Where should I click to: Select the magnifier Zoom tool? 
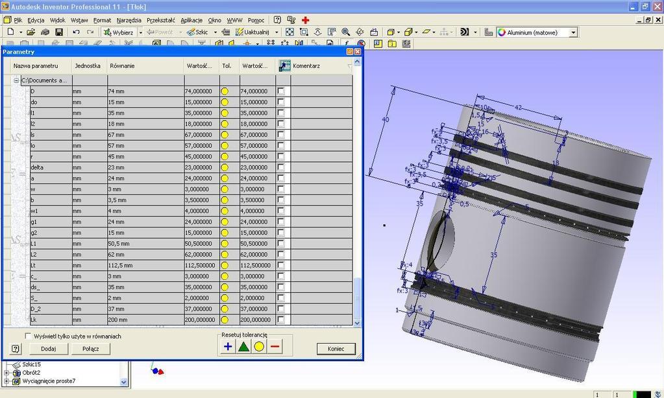pyautogui.click(x=345, y=32)
